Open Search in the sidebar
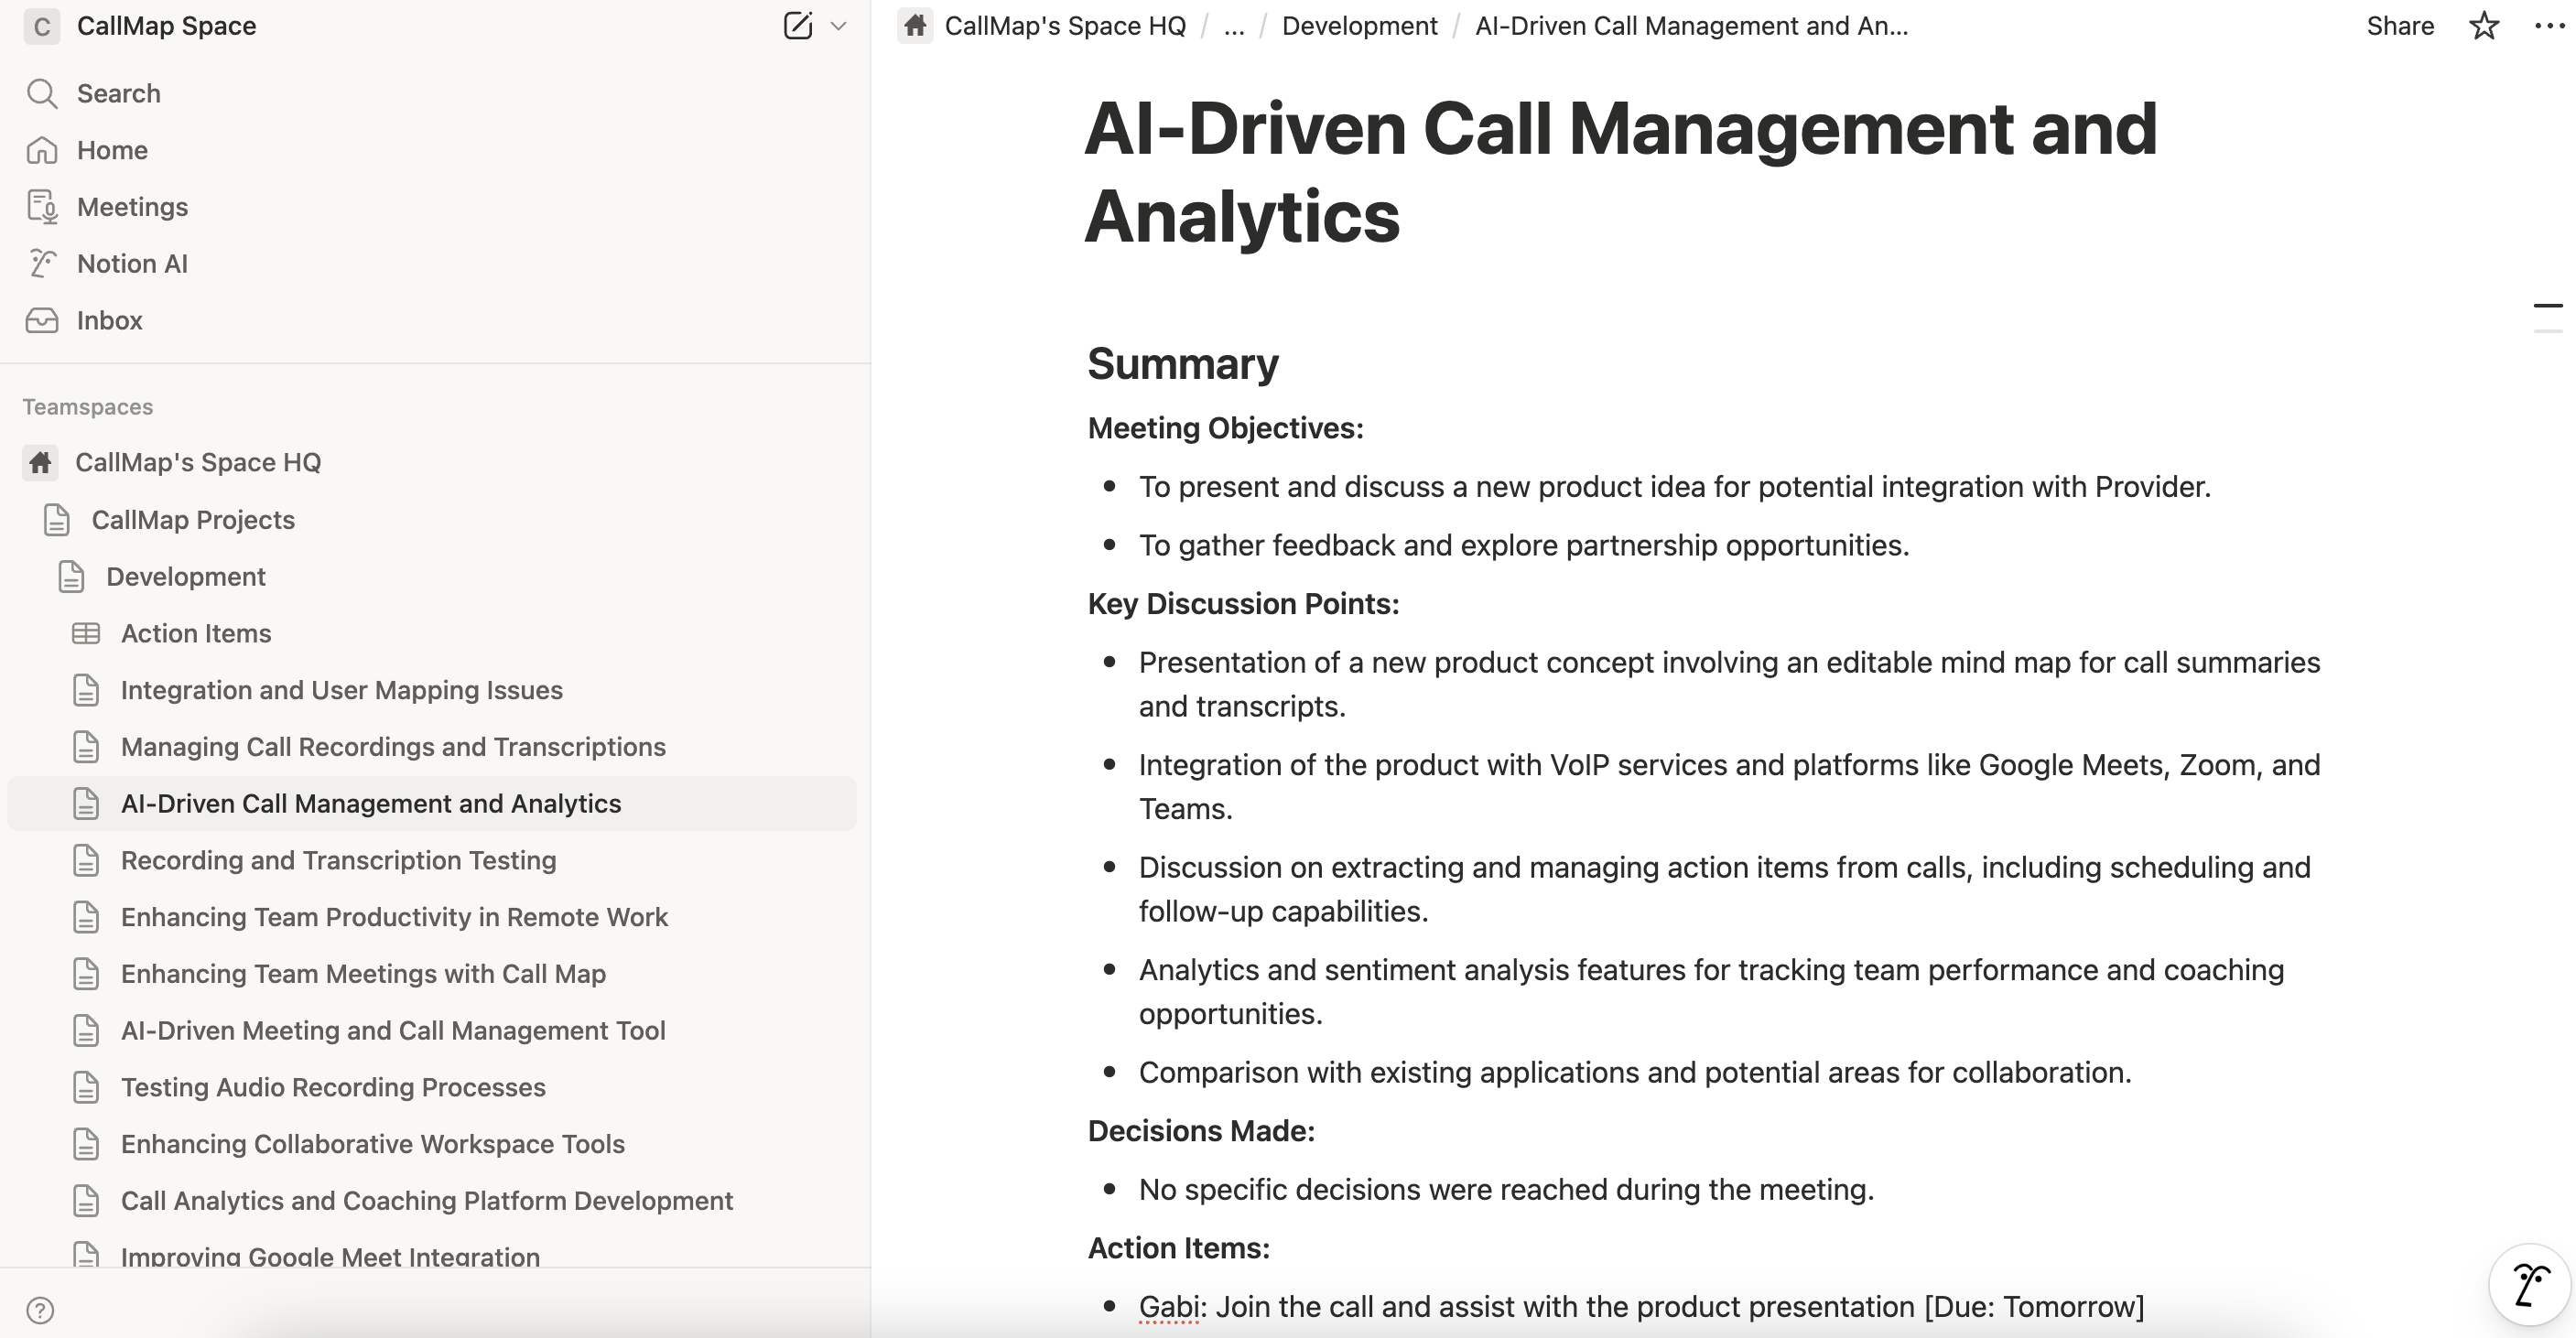This screenshot has width=2576, height=1338. point(119,93)
